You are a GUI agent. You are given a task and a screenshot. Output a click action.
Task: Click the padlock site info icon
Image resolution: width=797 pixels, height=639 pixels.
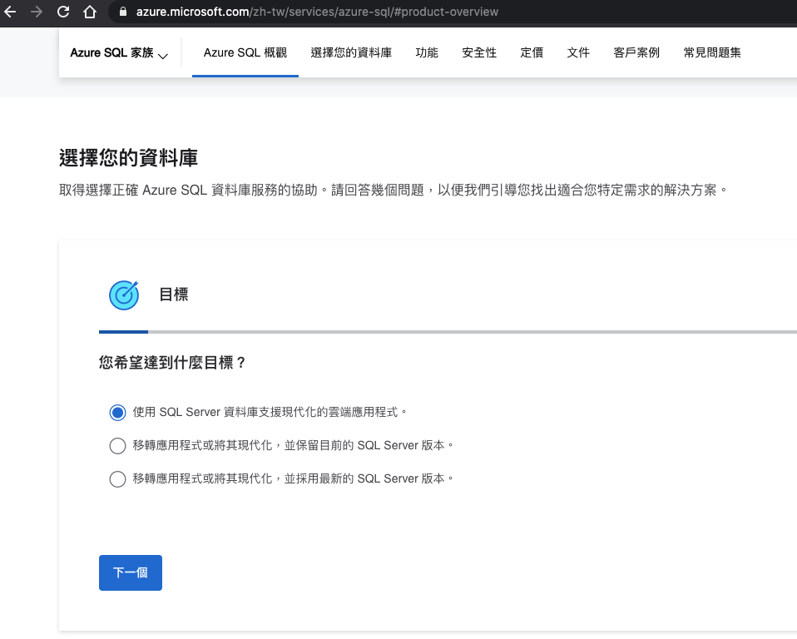[123, 11]
